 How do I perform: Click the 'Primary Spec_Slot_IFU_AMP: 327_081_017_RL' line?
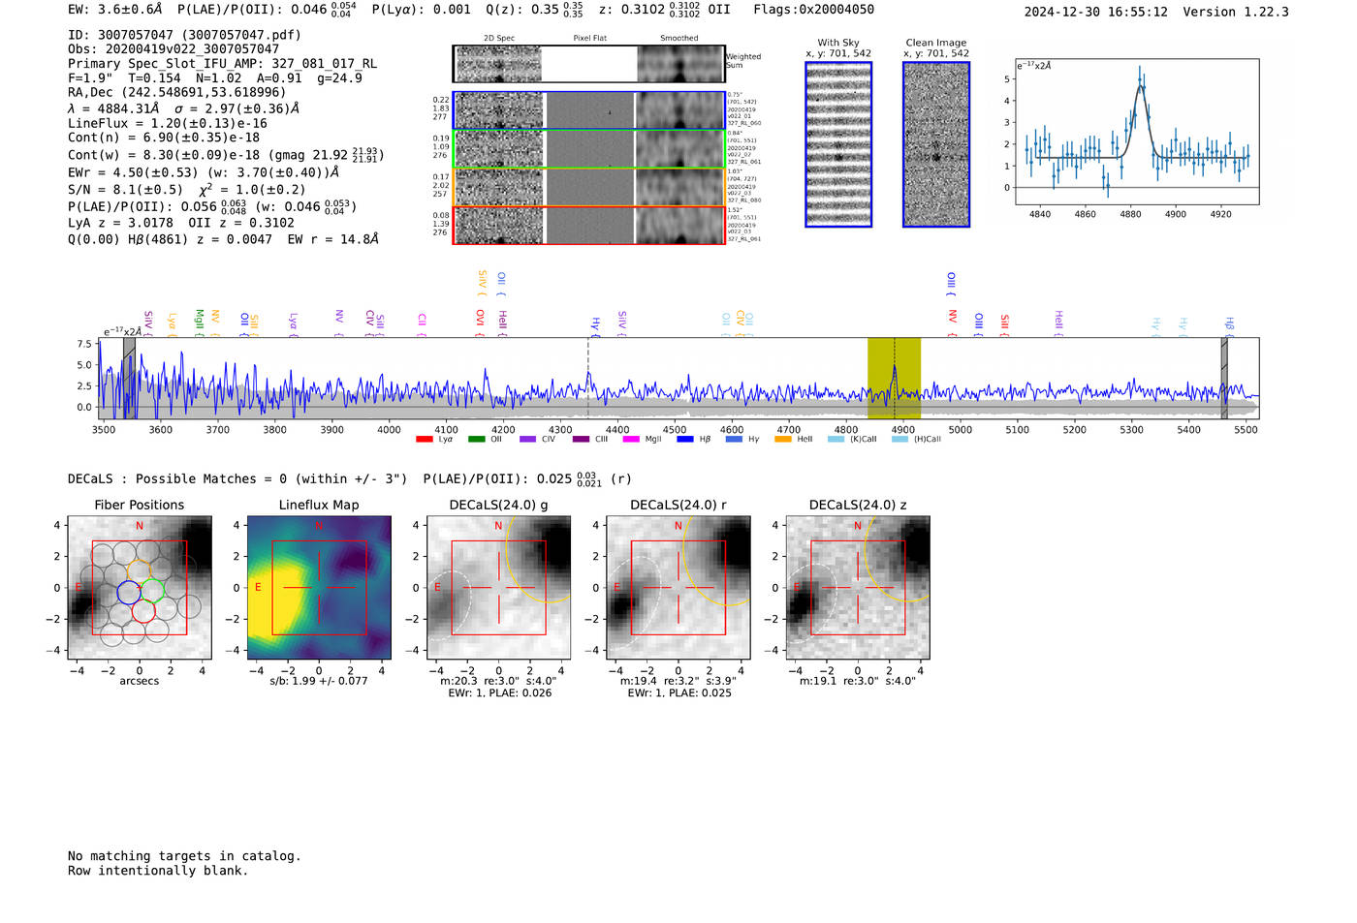222,64
